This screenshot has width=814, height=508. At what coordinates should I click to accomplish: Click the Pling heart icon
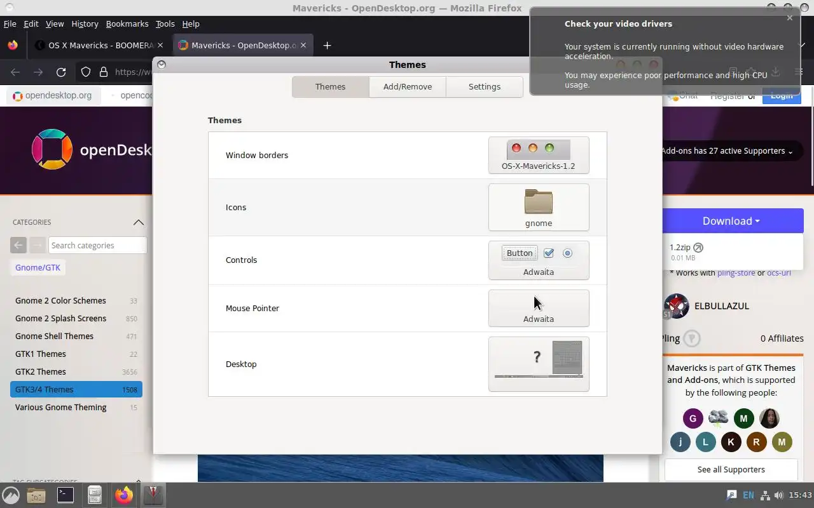(x=692, y=338)
